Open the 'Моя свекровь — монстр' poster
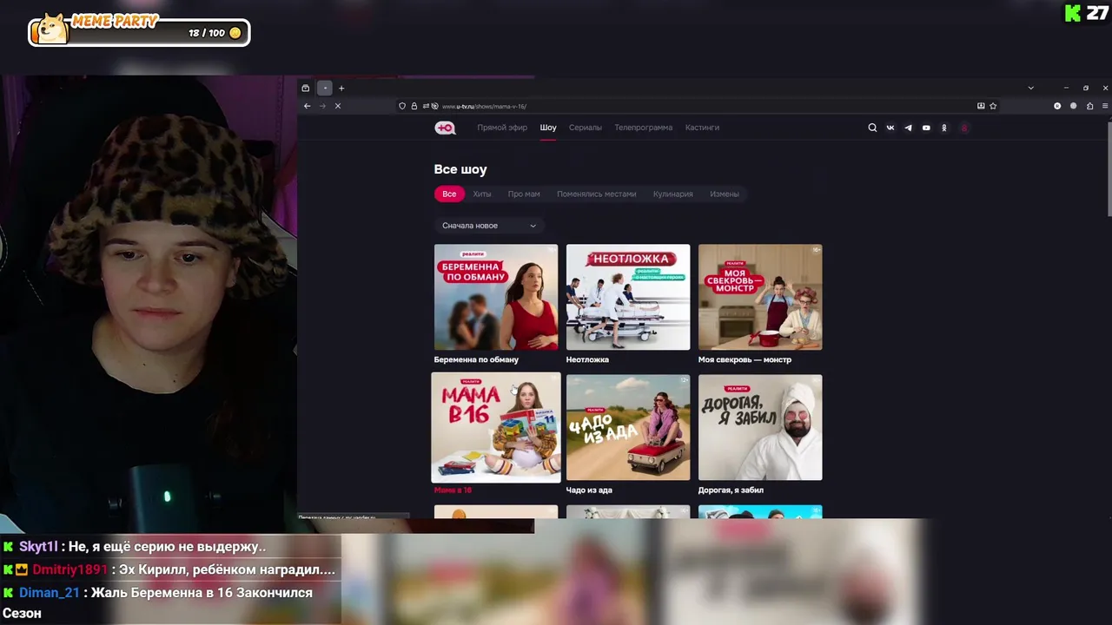The width and height of the screenshot is (1112, 625). pos(760,297)
